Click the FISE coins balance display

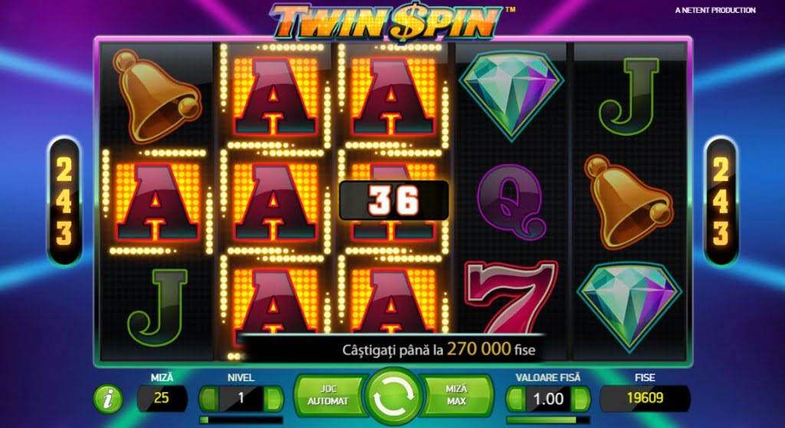coord(645,398)
